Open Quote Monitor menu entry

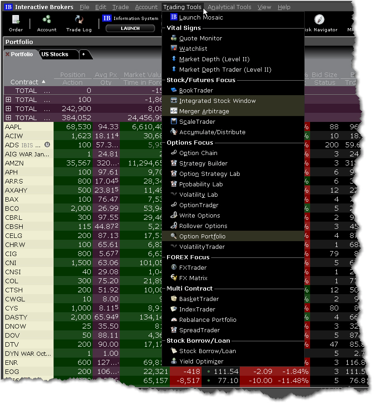pyautogui.click(x=200, y=39)
